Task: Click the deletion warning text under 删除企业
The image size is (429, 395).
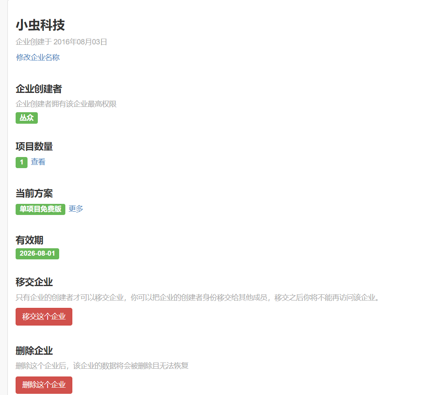Action: pos(102,366)
